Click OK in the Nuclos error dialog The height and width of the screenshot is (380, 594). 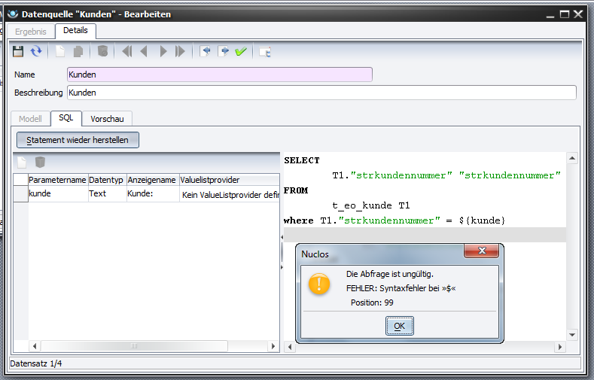point(400,326)
